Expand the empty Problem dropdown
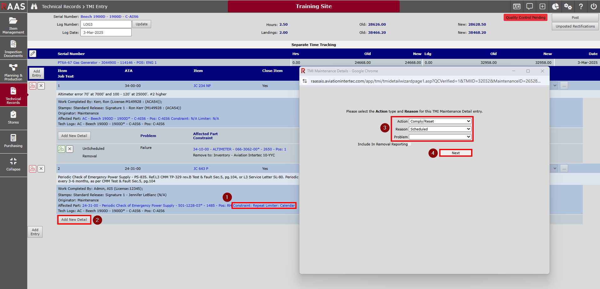This screenshot has width=600, height=289. (x=440, y=137)
